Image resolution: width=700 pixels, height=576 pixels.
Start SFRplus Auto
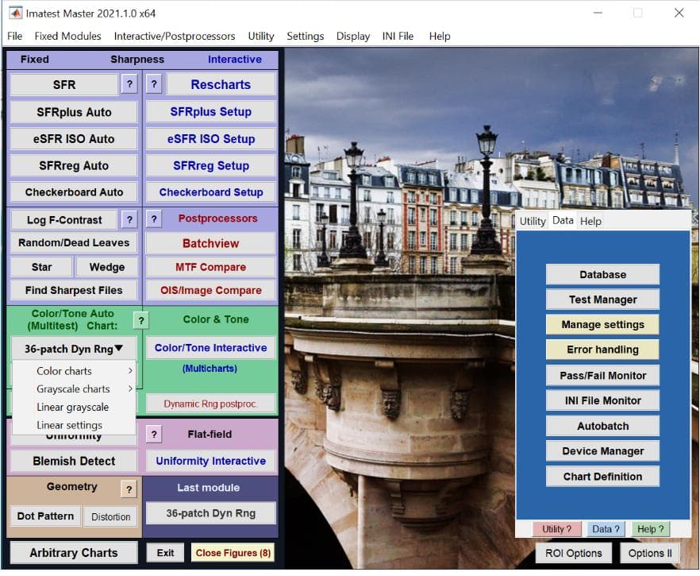point(74,112)
